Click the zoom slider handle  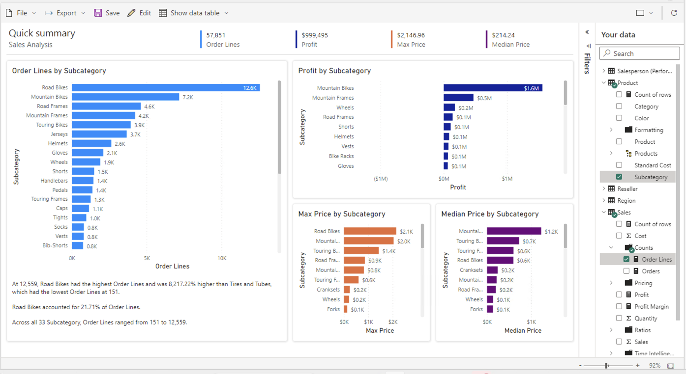[607, 366]
